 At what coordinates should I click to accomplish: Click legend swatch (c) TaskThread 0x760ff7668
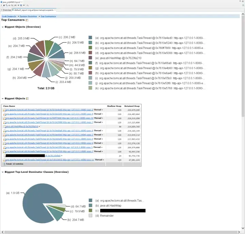[90, 48]
